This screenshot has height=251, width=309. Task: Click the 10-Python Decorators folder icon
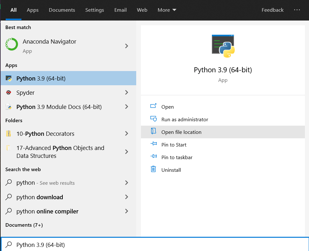(9, 134)
